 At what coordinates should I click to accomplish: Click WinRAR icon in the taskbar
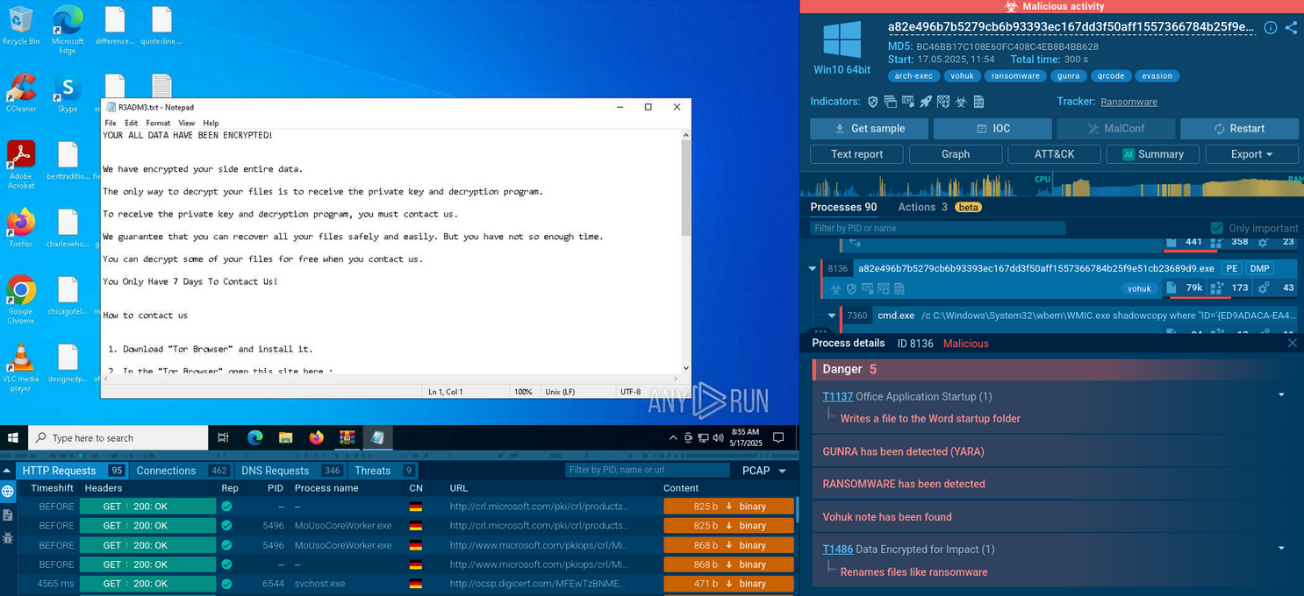[347, 437]
